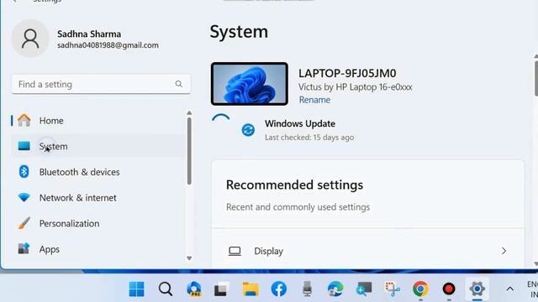Click Victus by HP Laptop 16-e0xxx text
Image resolution: width=538 pixels, height=302 pixels.
pyautogui.click(x=355, y=87)
